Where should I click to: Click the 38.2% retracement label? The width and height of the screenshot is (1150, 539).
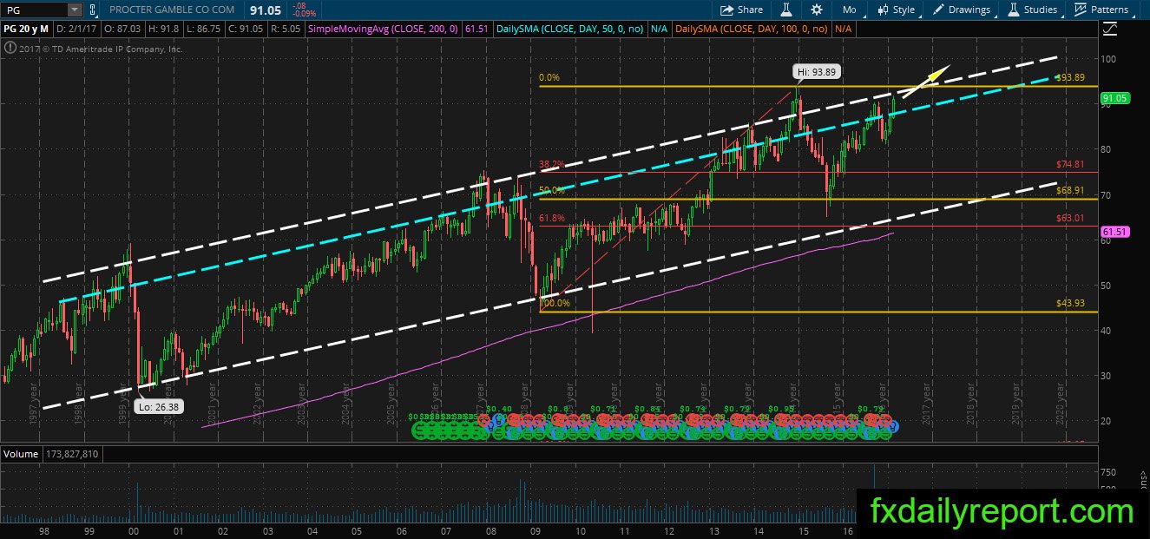tap(552, 164)
